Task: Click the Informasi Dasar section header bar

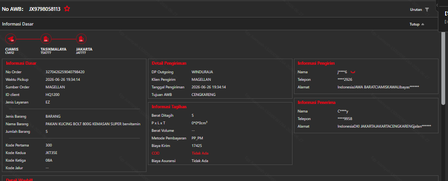Action: coord(219,24)
